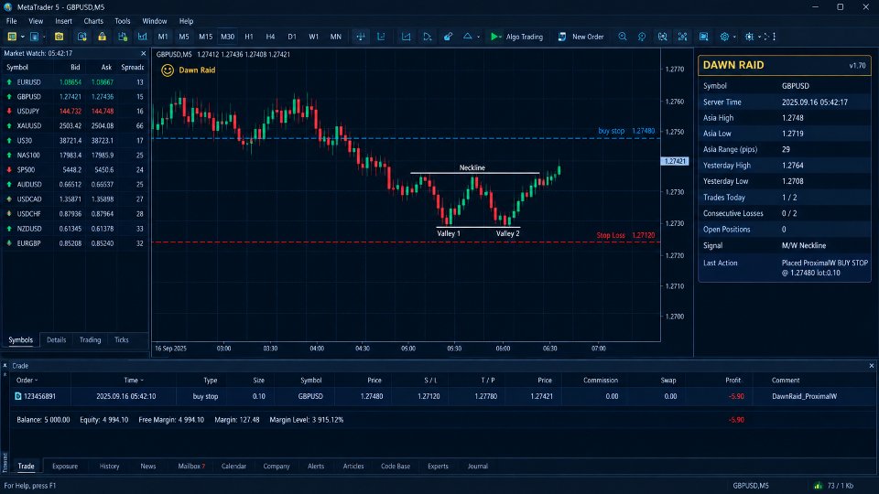The height and width of the screenshot is (494, 879).
Task: Select EURUSD in Market Watch
Action: (x=74, y=81)
